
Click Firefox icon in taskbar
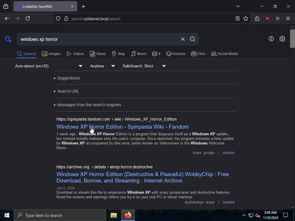(128, 215)
